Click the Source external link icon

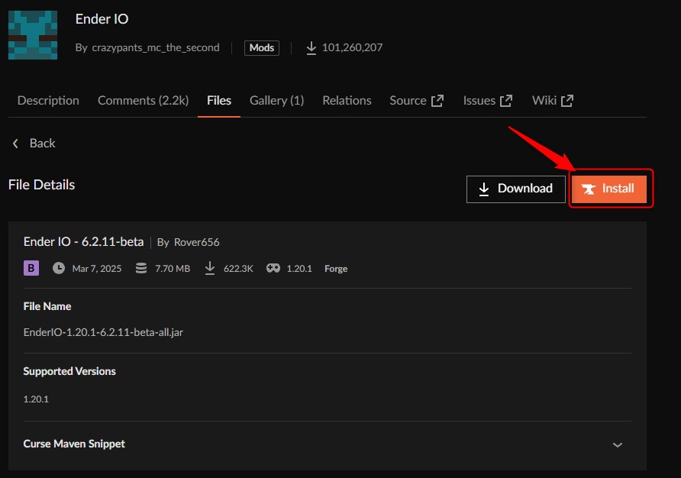(x=437, y=101)
